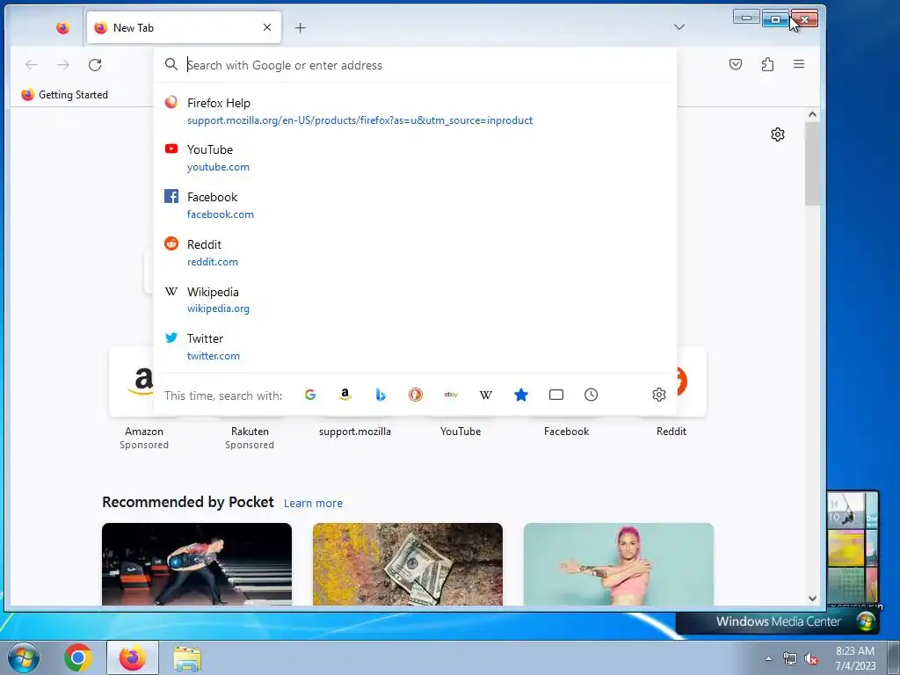The height and width of the screenshot is (675, 900).
Task: Search bookmarks via the star icon
Action: click(x=521, y=395)
